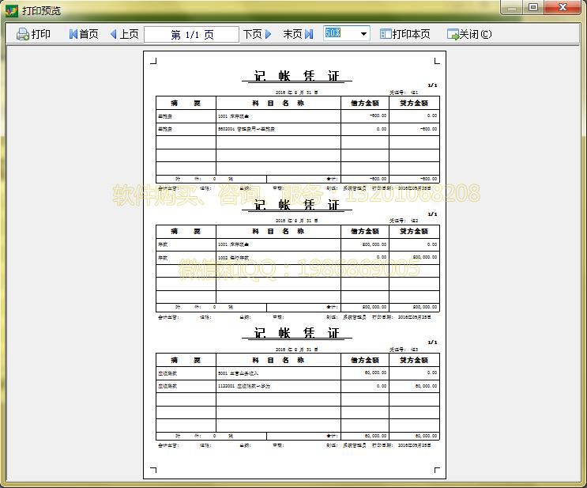
Task: Maximize the 打印预览 window
Action: pyautogui.click(x=534, y=8)
